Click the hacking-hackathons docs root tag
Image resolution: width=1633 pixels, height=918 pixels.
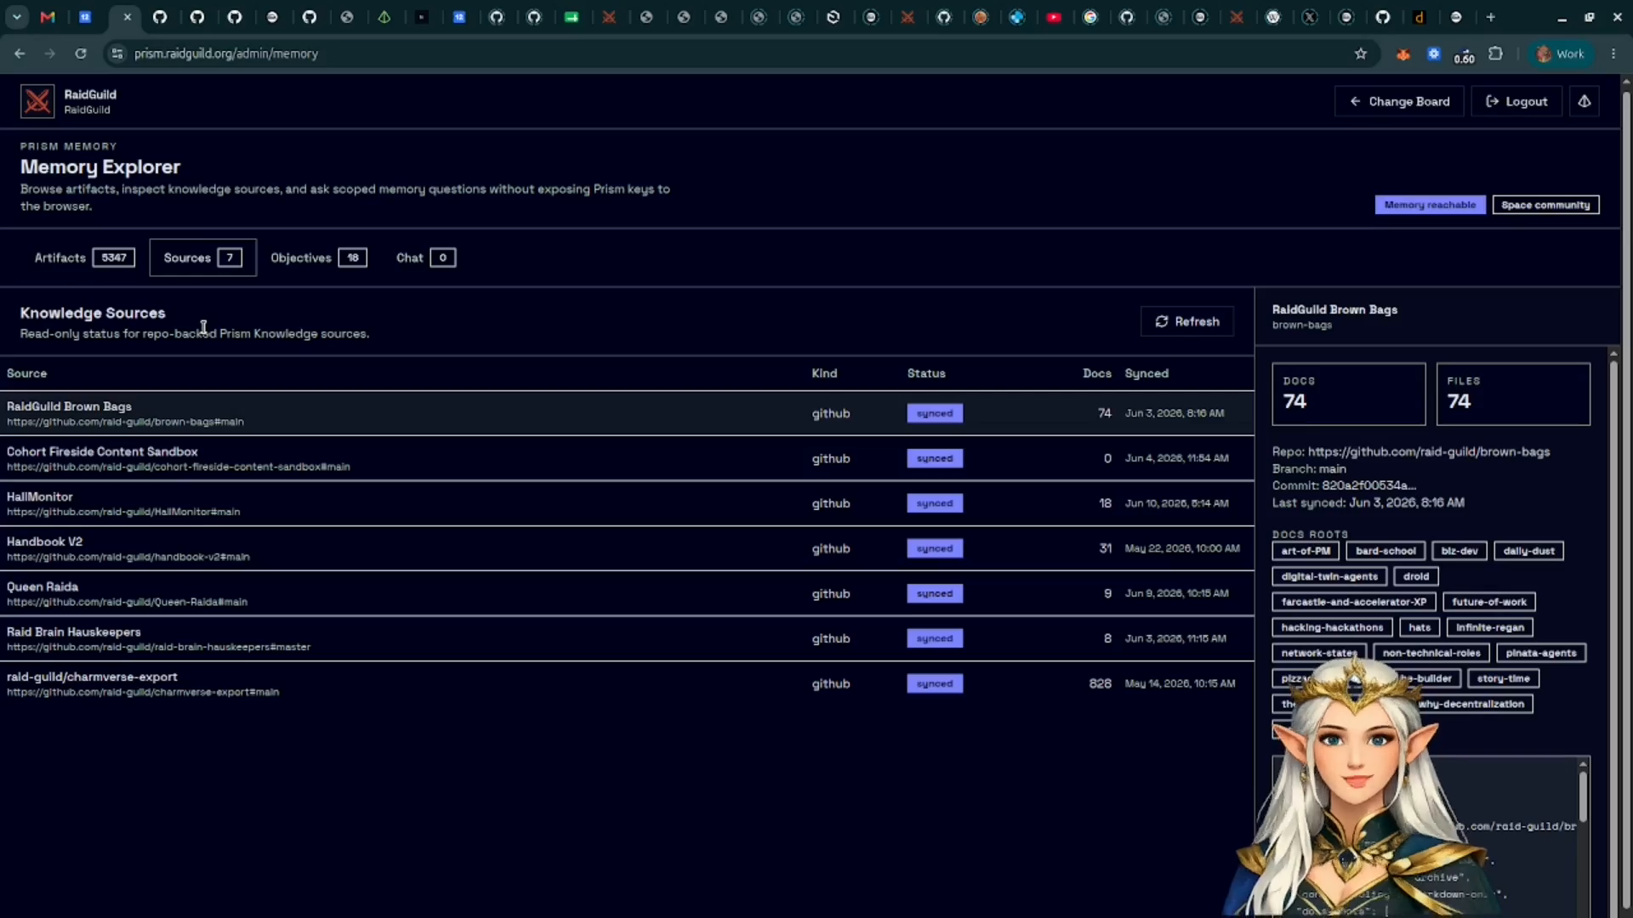tap(1332, 627)
